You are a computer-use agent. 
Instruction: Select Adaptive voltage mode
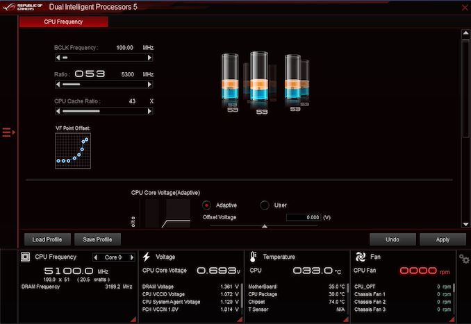[x=206, y=205]
